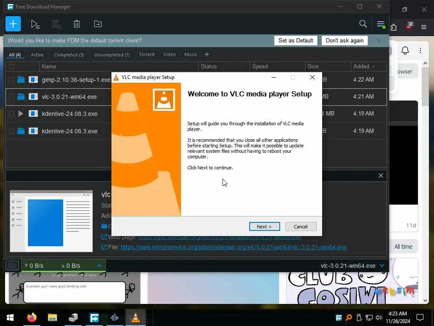Image resolution: width=434 pixels, height=326 pixels.
Task: Check the box for vlc-3.0.21-win64.exe
Action: pos(11,97)
